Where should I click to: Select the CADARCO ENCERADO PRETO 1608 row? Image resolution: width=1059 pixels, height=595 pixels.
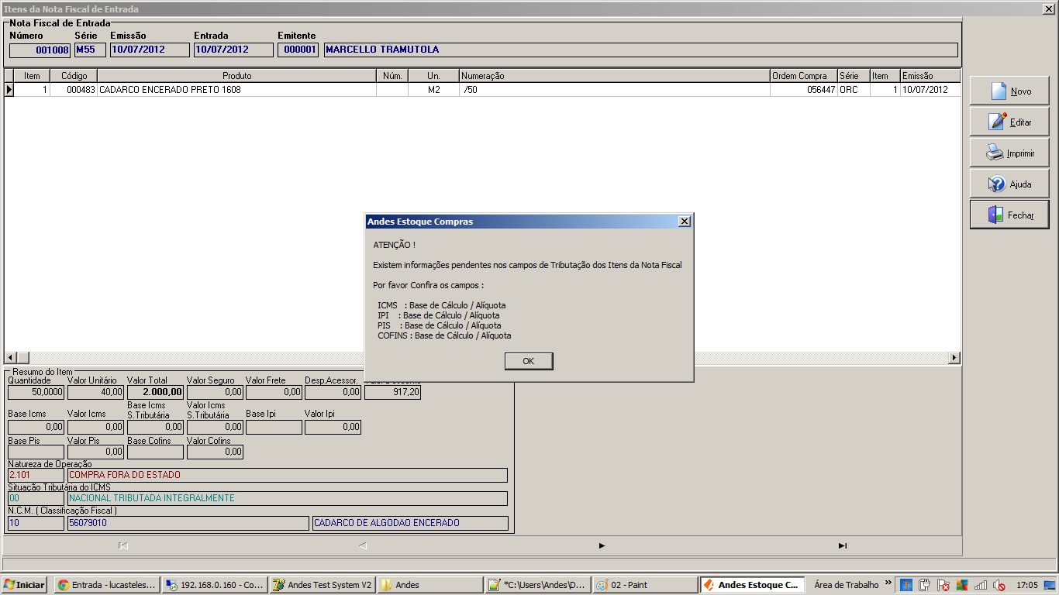(482, 90)
